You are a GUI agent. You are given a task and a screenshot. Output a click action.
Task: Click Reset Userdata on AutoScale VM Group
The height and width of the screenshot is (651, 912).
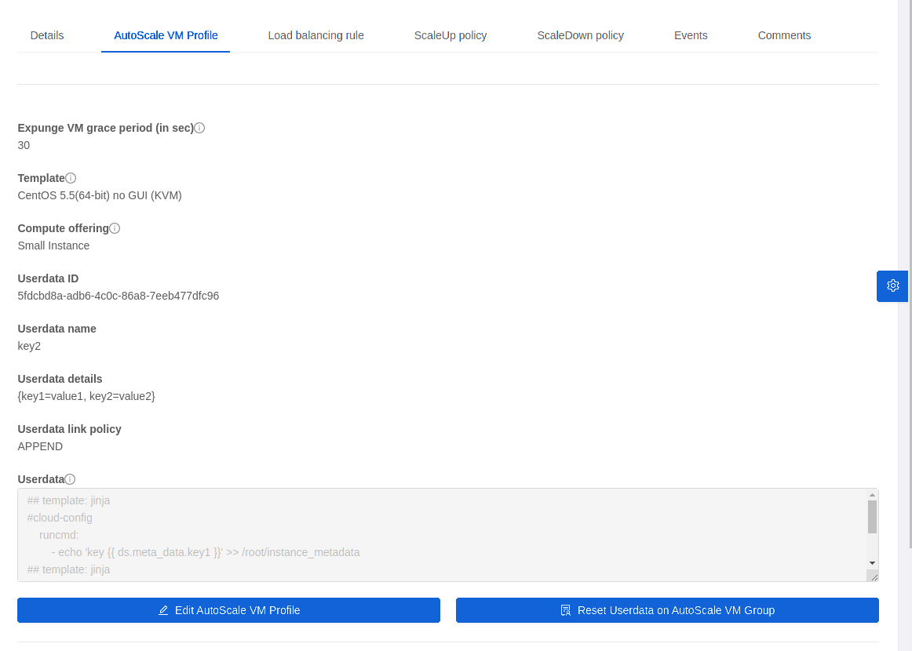pyautogui.click(x=668, y=609)
